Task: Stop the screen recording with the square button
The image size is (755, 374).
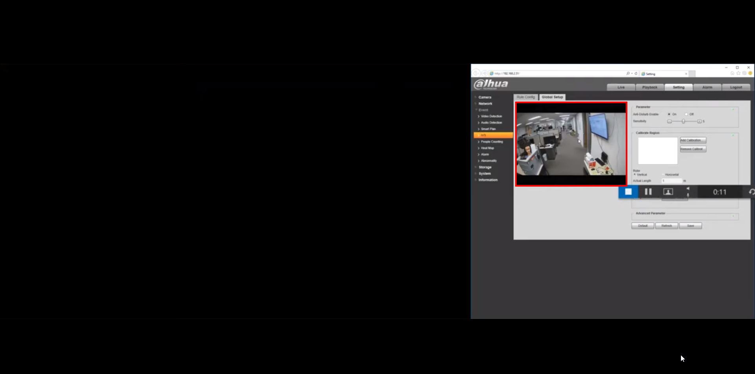Action: click(x=628, y=192)
